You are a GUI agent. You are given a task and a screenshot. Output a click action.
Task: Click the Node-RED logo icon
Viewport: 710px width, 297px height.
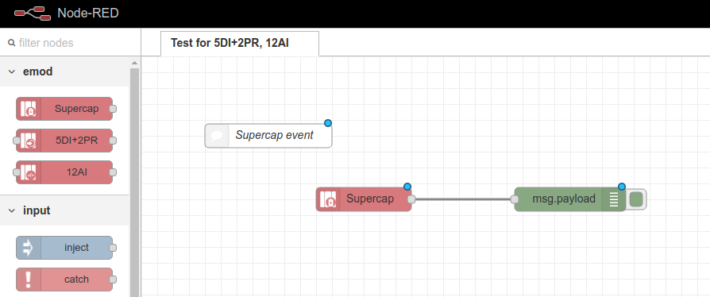(x=32, y=13)
